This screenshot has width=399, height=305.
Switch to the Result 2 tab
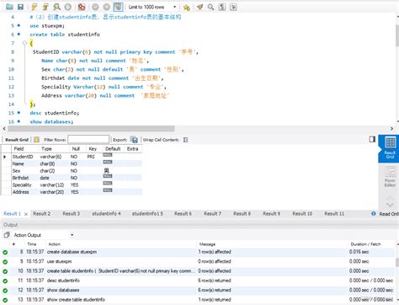pyautogui.click(x=42, y=214)
